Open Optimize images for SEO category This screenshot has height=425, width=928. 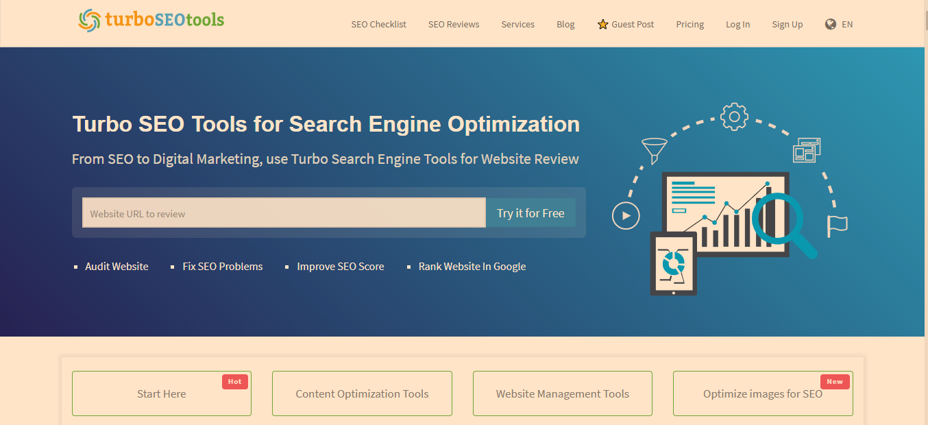[763, 393]
